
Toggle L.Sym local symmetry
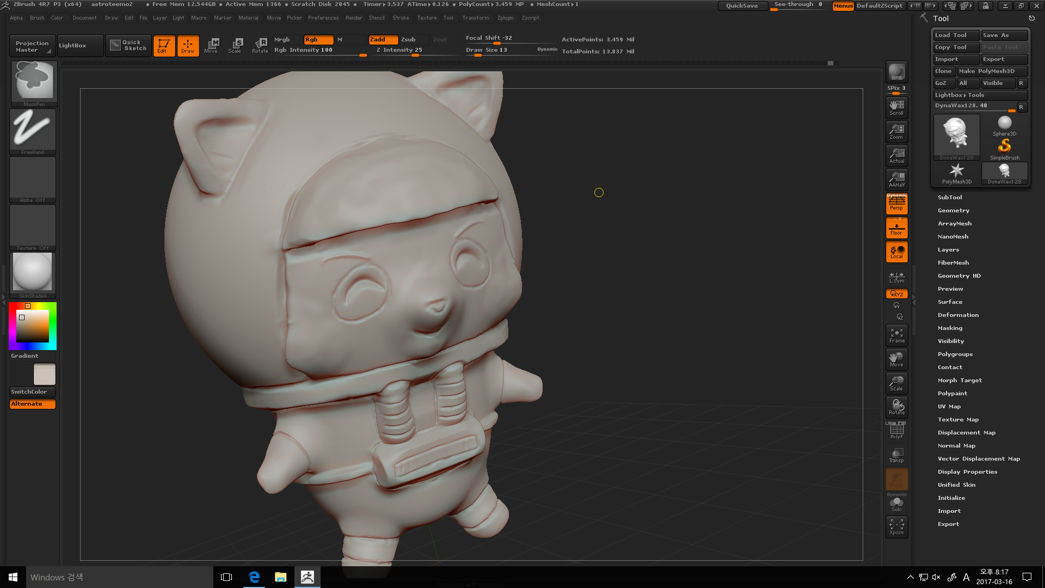point(896,278)
